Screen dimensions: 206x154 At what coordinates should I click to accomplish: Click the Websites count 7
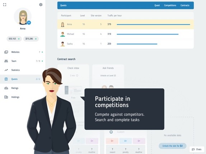pyautogui.click(x=39, y=52)
